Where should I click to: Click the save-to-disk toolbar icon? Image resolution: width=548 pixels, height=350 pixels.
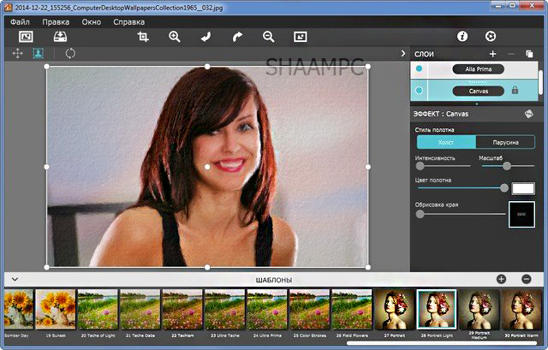(61, 36)
